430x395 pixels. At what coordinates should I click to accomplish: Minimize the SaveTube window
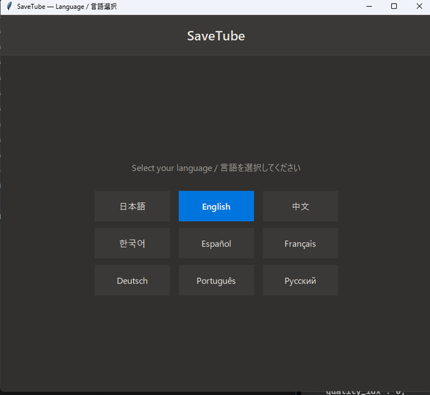(369, 6)
